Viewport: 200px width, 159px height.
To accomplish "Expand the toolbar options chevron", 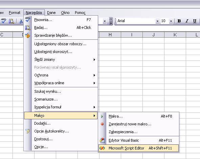I will (x=111, y=21).
